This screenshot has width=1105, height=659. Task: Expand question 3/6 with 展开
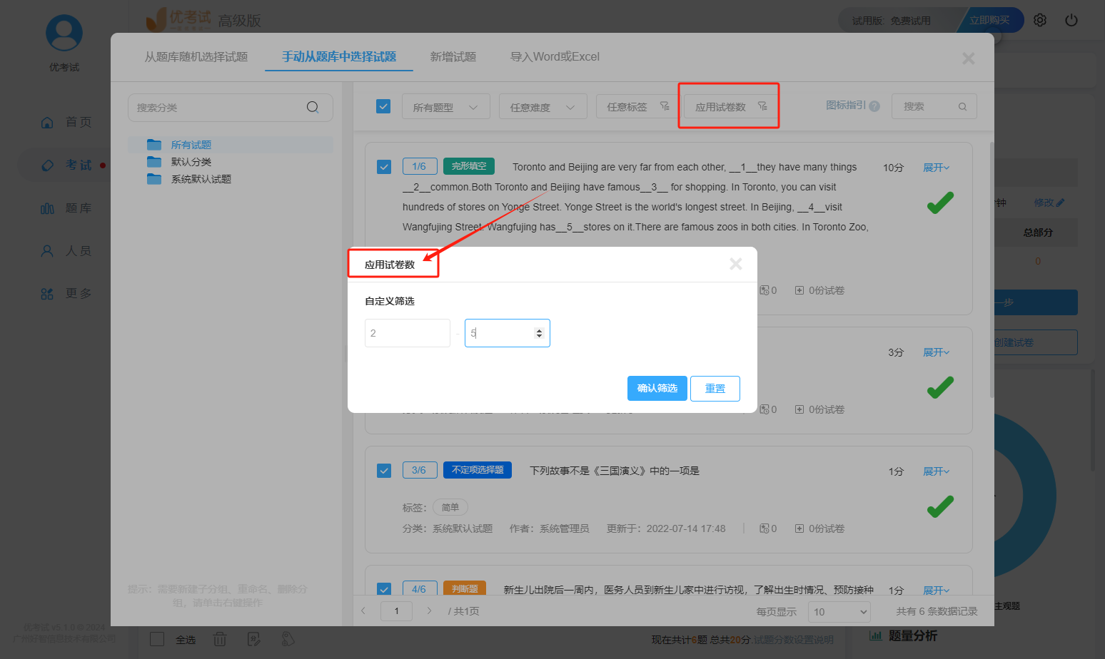coord(936,471)
